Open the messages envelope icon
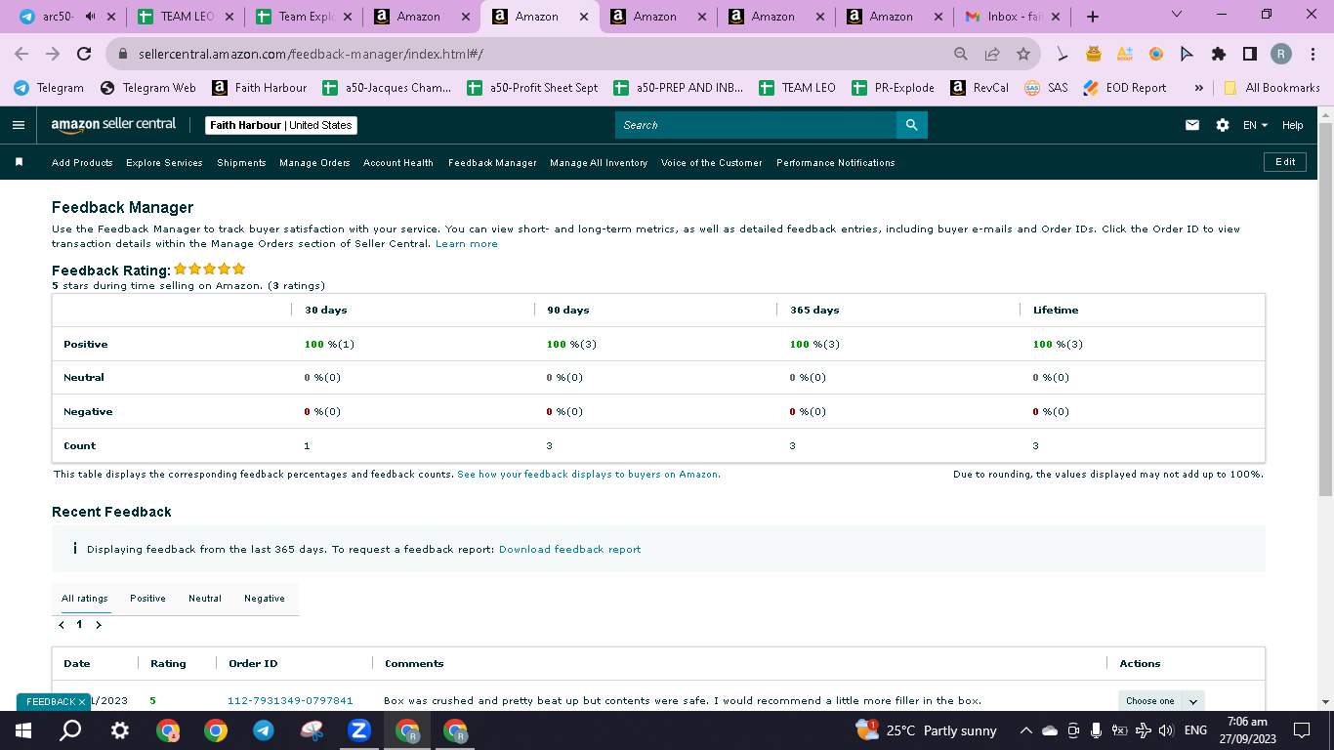 tap(1191, 125)
